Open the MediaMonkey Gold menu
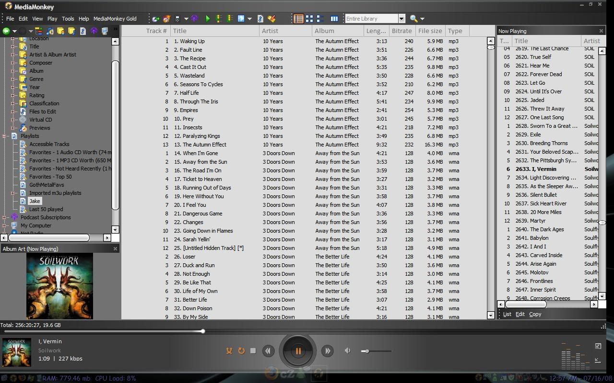The height and width of the screenshot is (383, 614). click(x=115, y=19)
